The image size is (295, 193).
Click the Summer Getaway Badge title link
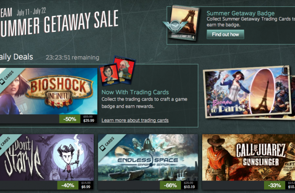240,13
